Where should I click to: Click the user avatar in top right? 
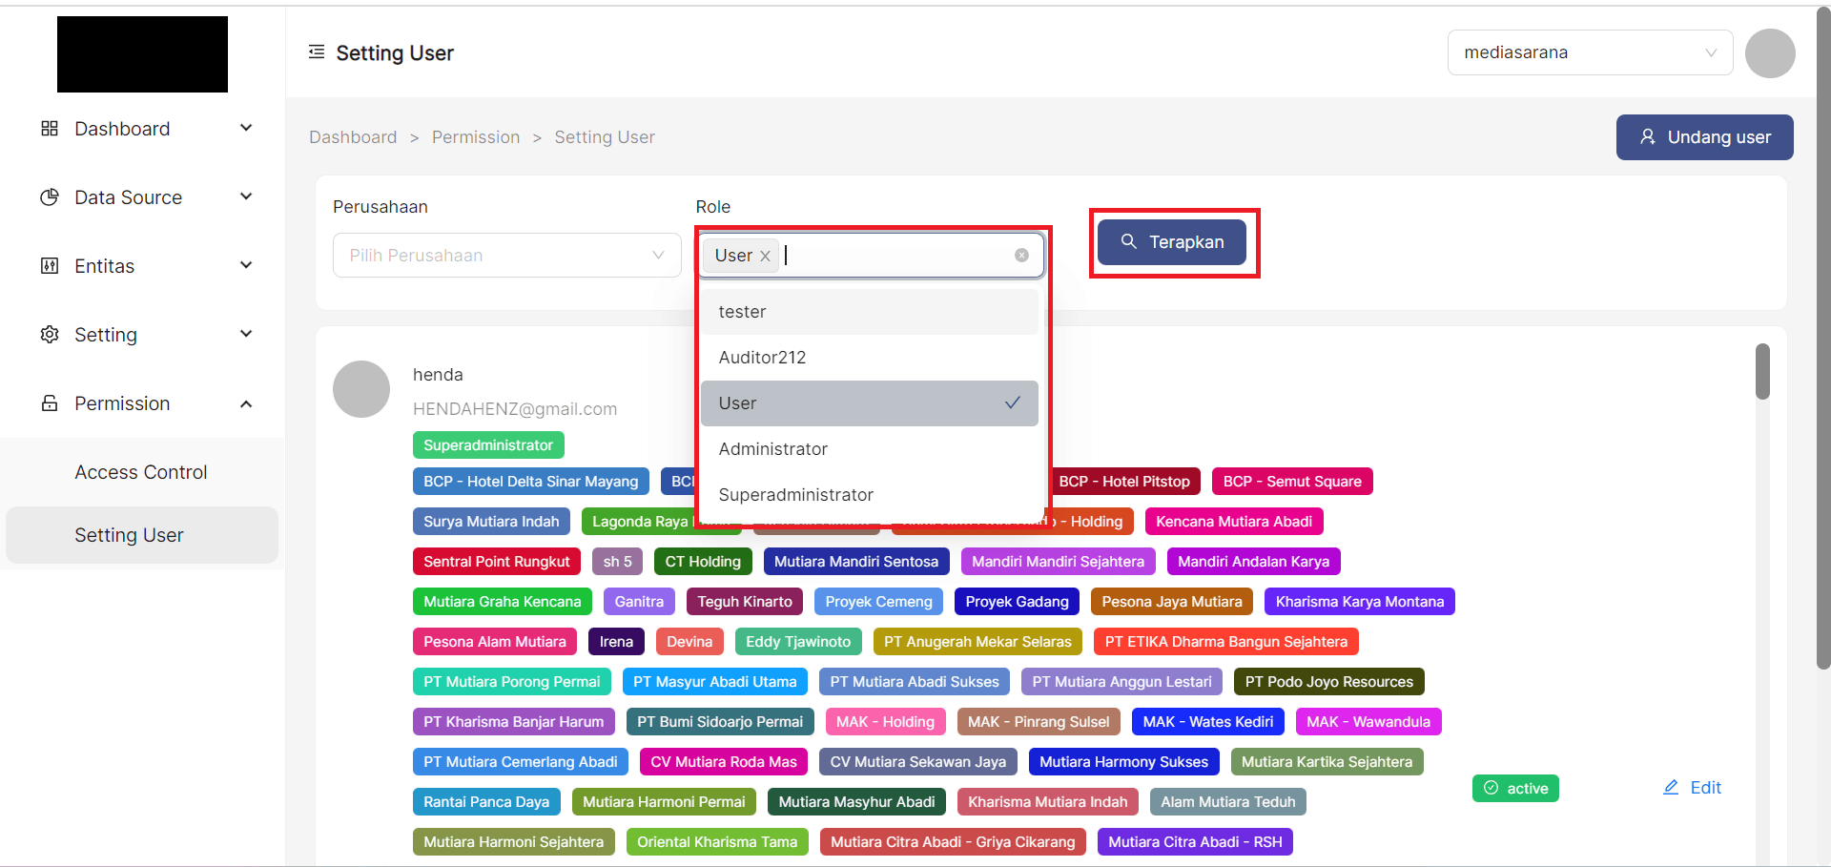(1769, 53)
